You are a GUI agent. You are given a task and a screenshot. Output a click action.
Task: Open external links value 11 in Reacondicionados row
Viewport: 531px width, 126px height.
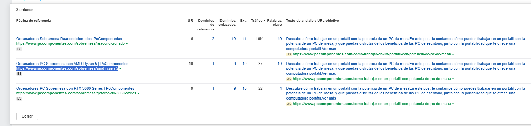(244, 39)
